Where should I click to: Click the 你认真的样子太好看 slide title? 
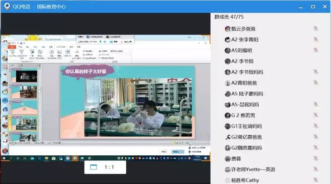[x=85, y=71]
